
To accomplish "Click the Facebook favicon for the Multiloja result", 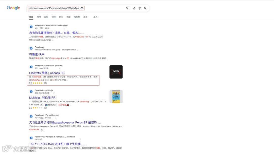I will [x=31, y=92].
